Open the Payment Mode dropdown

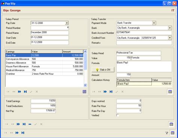click(154, 23)
